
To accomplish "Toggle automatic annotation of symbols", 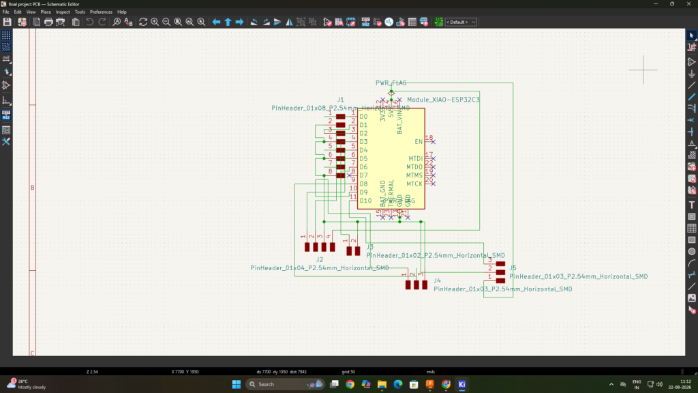I will coord(6,115).
